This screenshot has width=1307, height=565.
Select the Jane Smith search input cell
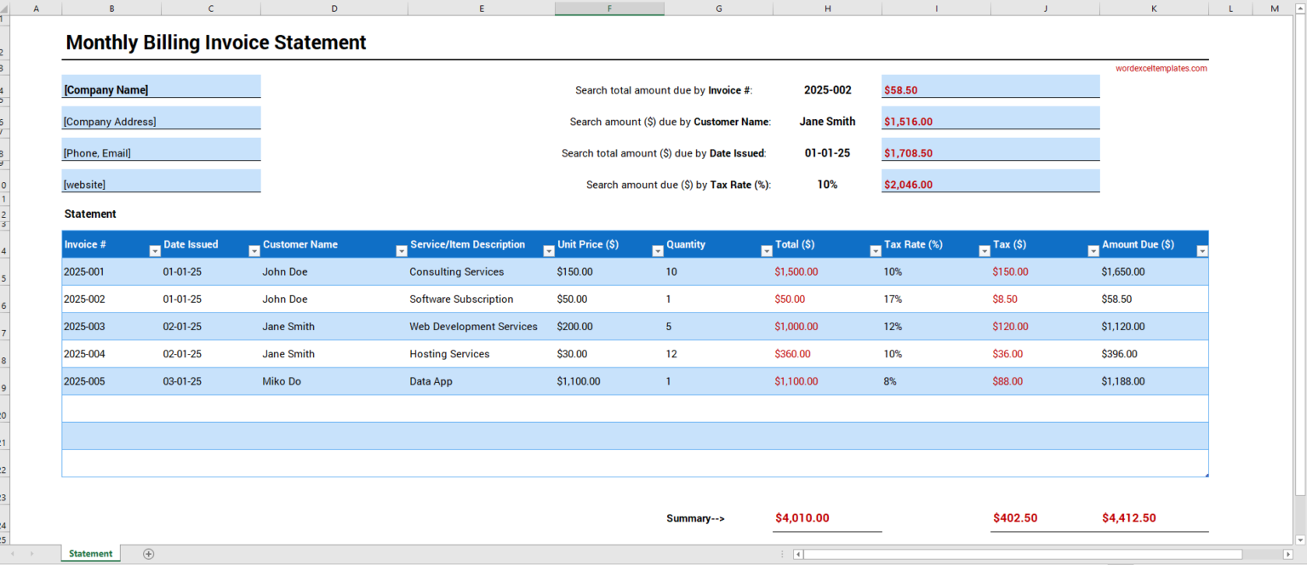(827, 122)
